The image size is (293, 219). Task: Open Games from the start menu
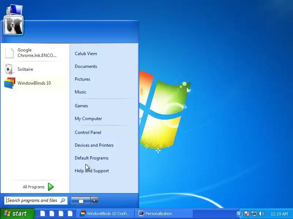[x=81, y=106]
